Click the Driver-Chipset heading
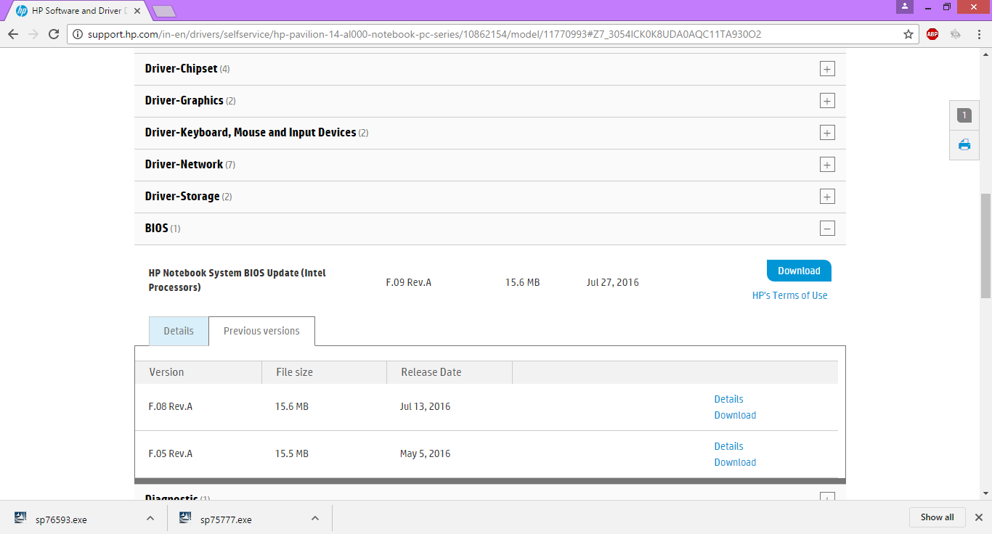992x534 pixels. [x=181, y=69]
